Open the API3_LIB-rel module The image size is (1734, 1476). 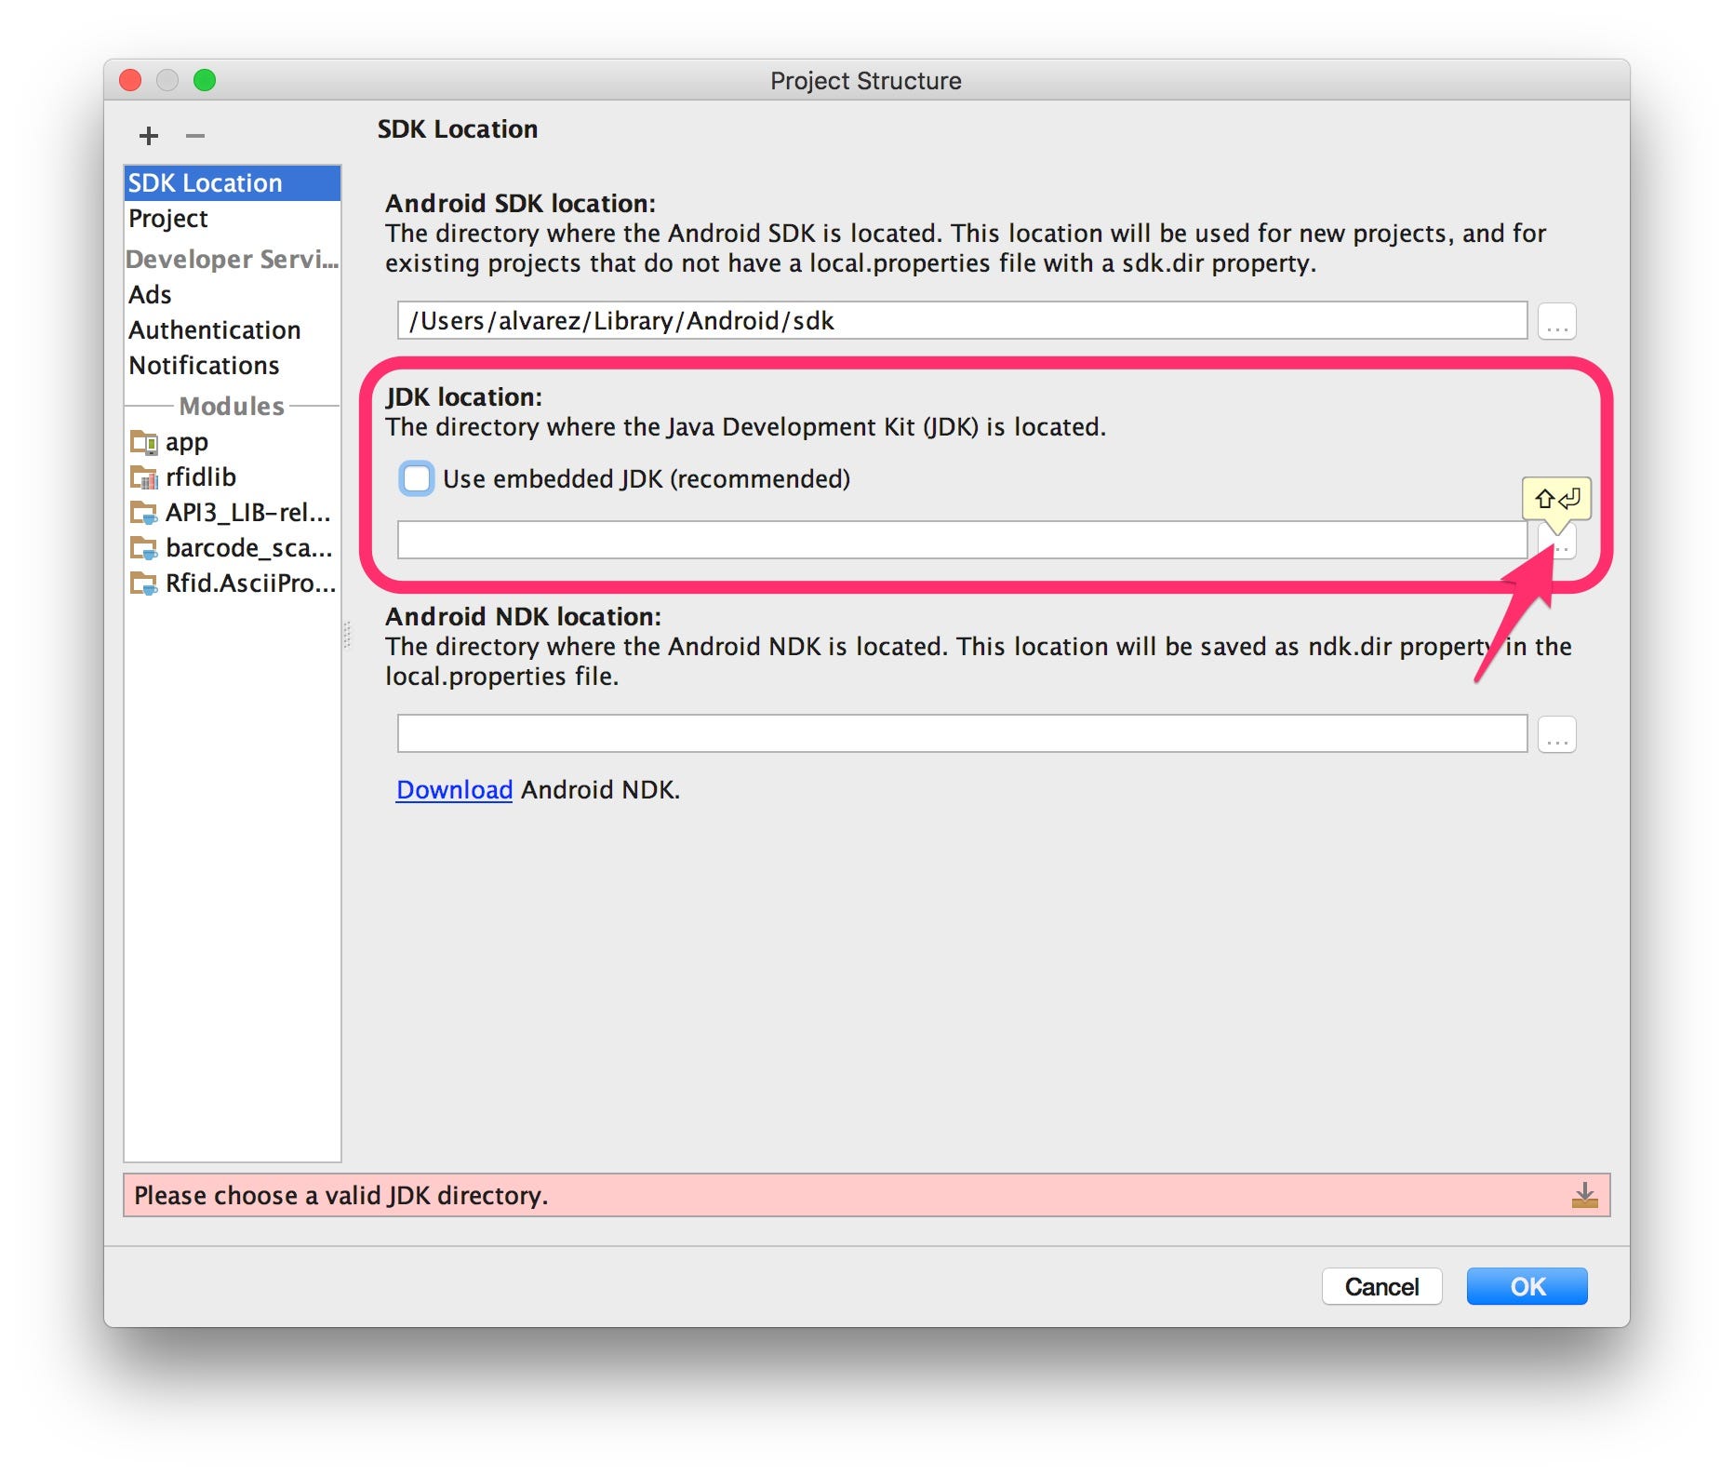coord(247,513)
